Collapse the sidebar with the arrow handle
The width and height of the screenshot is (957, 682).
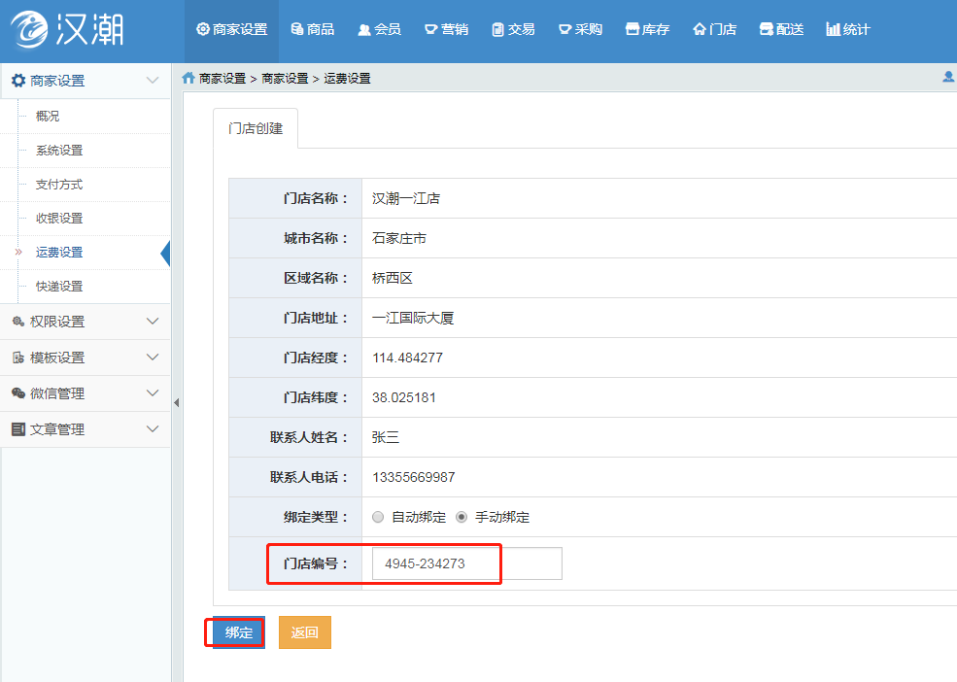176,402
